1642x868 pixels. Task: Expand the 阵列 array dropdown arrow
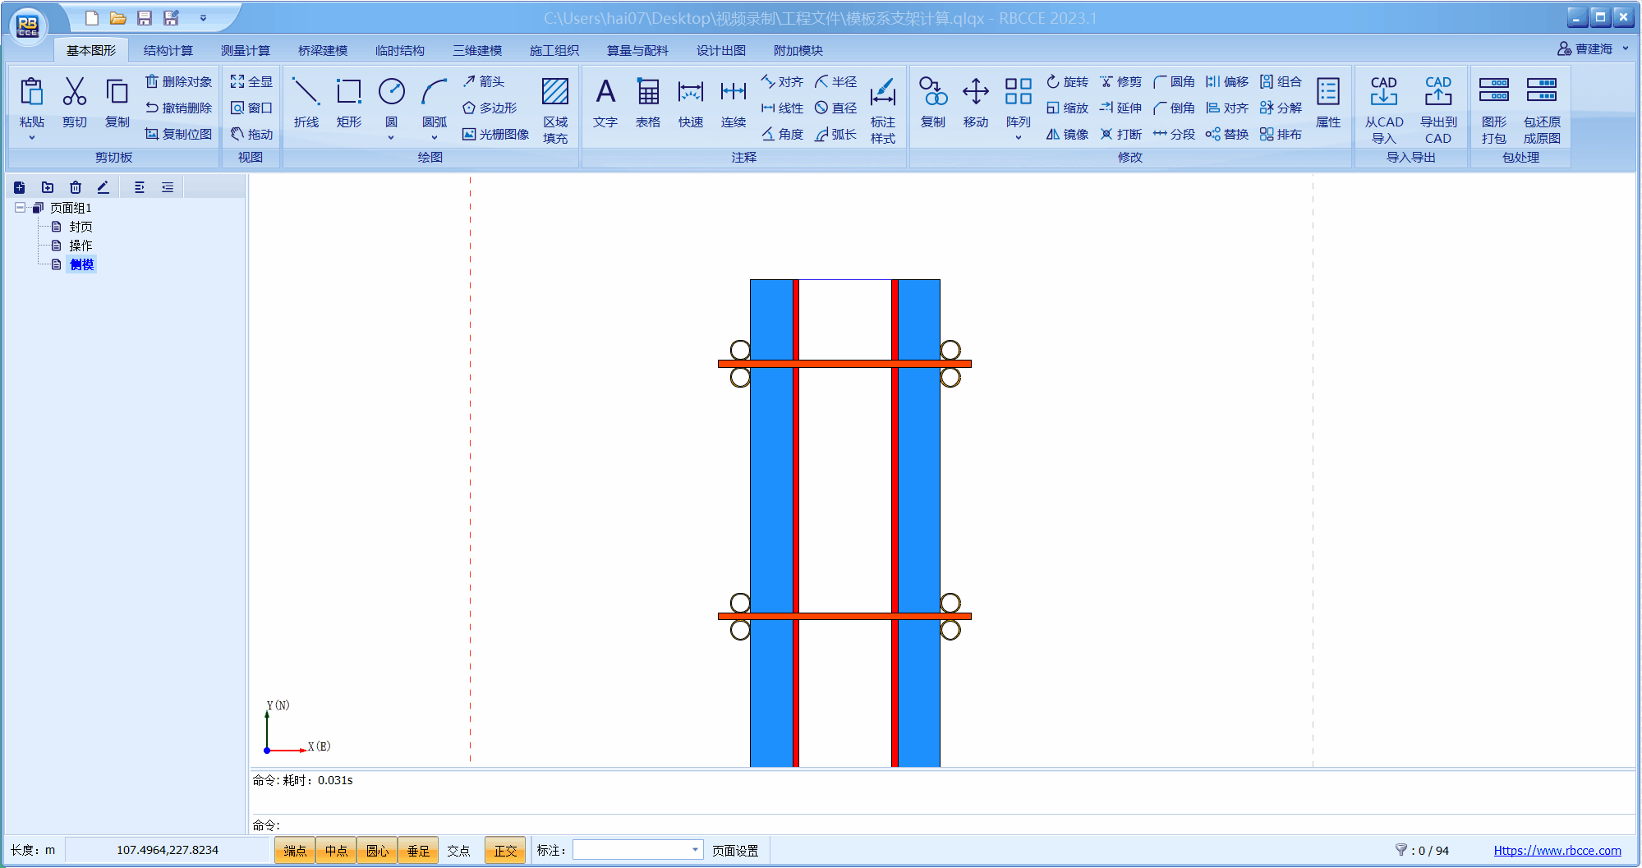click(x=1018, y=138)
